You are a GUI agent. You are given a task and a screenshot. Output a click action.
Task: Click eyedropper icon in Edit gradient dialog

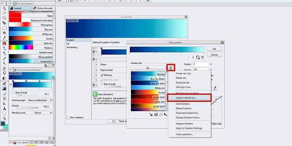pos(215,88)
